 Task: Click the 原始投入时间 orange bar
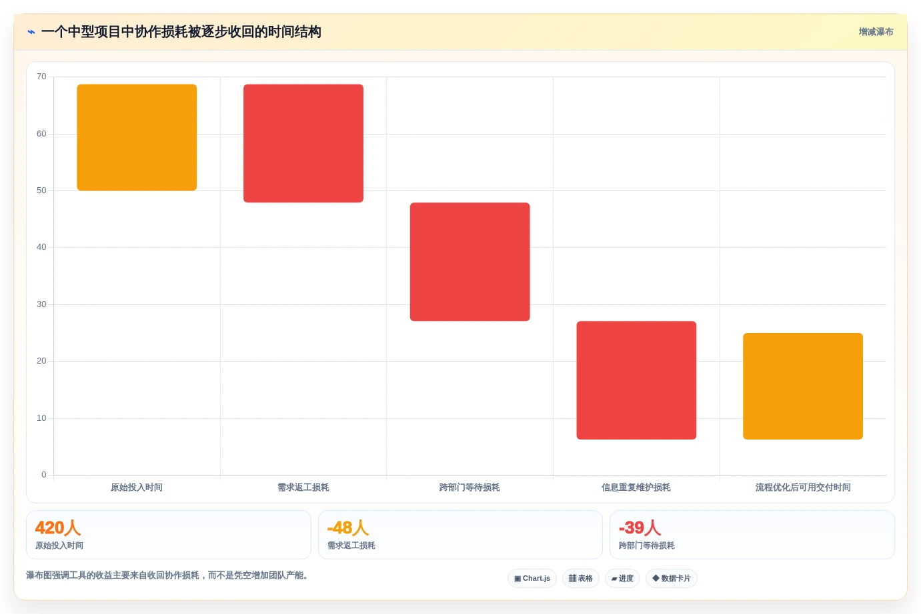(x=137, y=137)
